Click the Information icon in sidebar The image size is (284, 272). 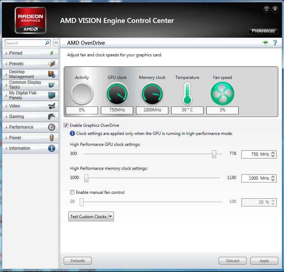point(52,148)
